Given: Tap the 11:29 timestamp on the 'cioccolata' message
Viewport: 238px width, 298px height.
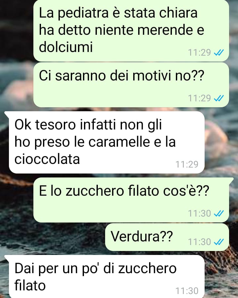Looking at the screenshot, I should 187,164.
